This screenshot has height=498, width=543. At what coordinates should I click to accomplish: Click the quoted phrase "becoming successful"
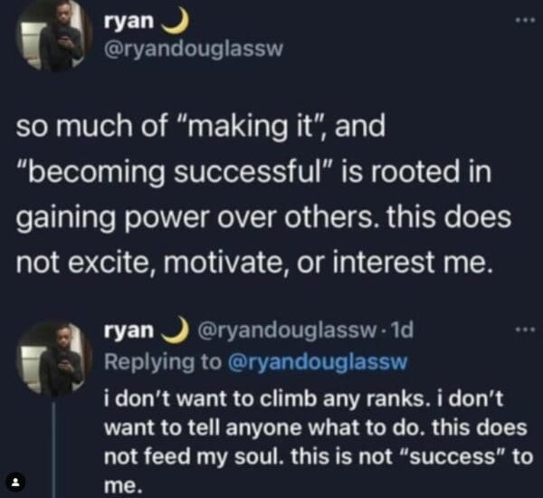[169, 171]
